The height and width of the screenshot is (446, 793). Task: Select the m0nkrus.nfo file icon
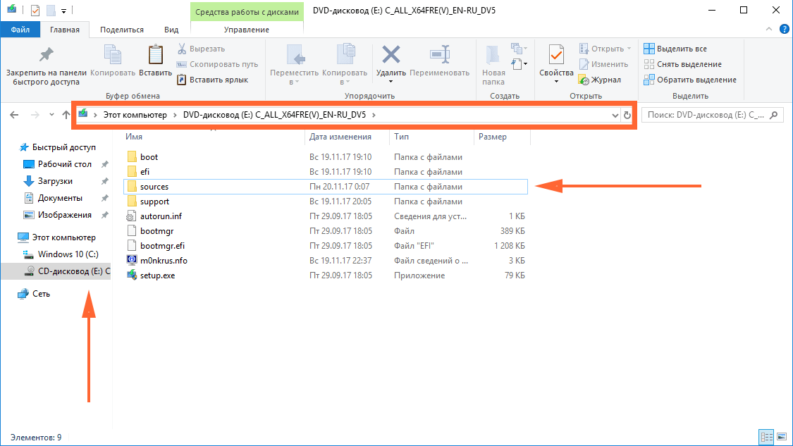pyautogui.click(x=132, y=261)
